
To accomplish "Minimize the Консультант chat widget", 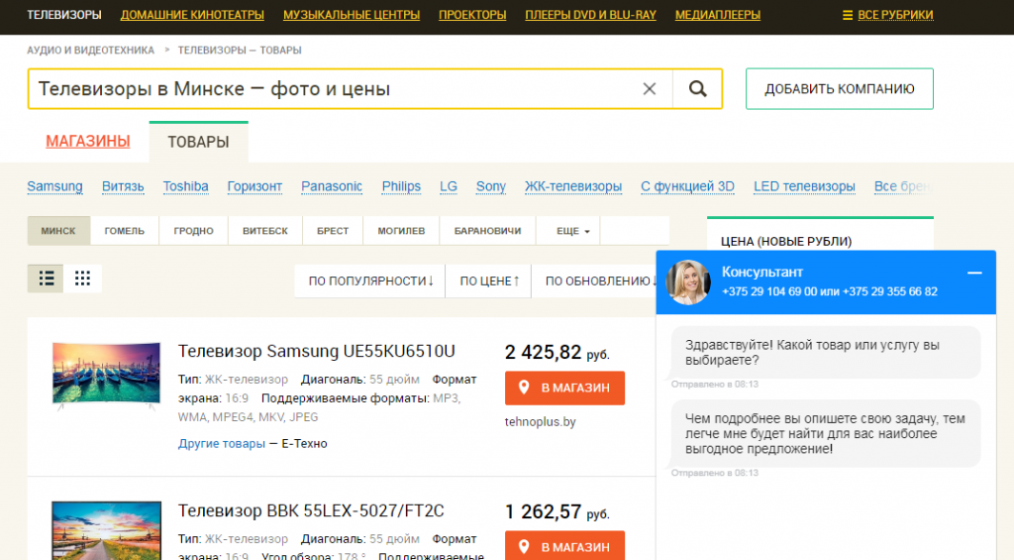I will 974,274.
